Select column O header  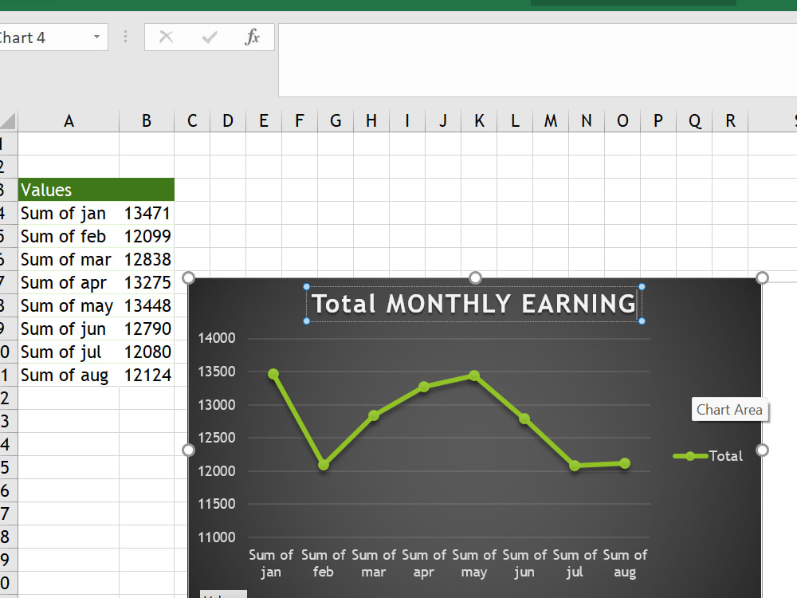coord(622,120)
